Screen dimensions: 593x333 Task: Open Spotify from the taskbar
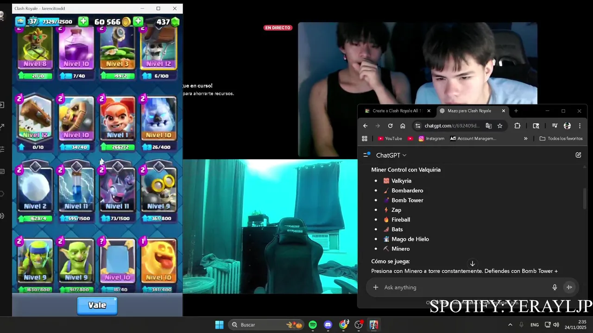tap(313, 325)
